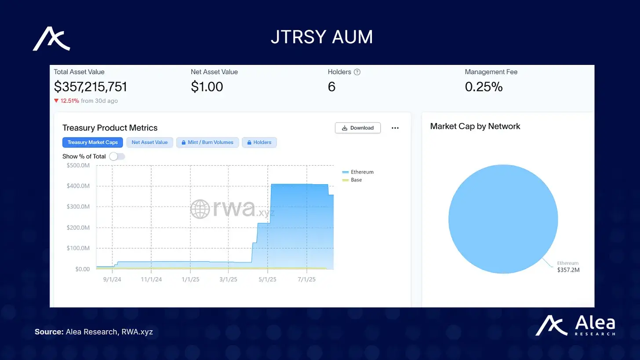Viewport: 640px width, 360px height.
Task: Toggle Ethereum series in chart legend
Action: point(358,172)
